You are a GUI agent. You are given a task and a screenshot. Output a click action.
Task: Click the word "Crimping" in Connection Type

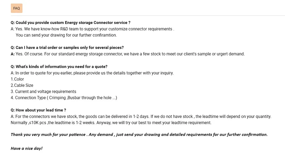[58, 98]
